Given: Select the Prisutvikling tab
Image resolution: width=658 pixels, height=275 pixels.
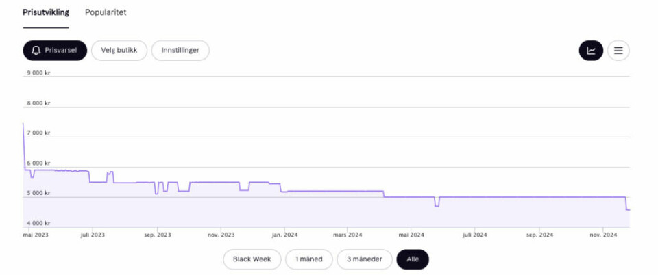Looking at the screenshot, I should click(x=46, y=12).
